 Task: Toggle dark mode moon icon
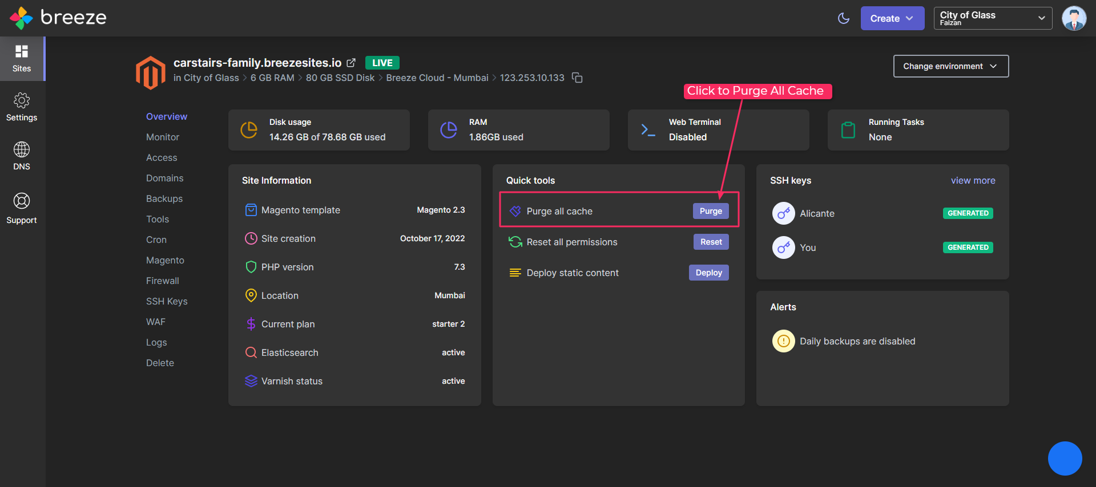point(844,18)
